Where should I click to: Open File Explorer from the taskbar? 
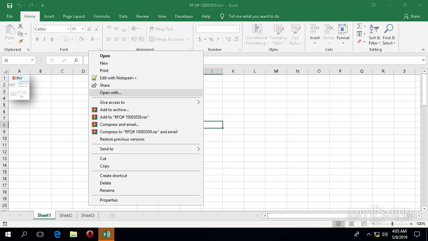(x=74, y=234)
